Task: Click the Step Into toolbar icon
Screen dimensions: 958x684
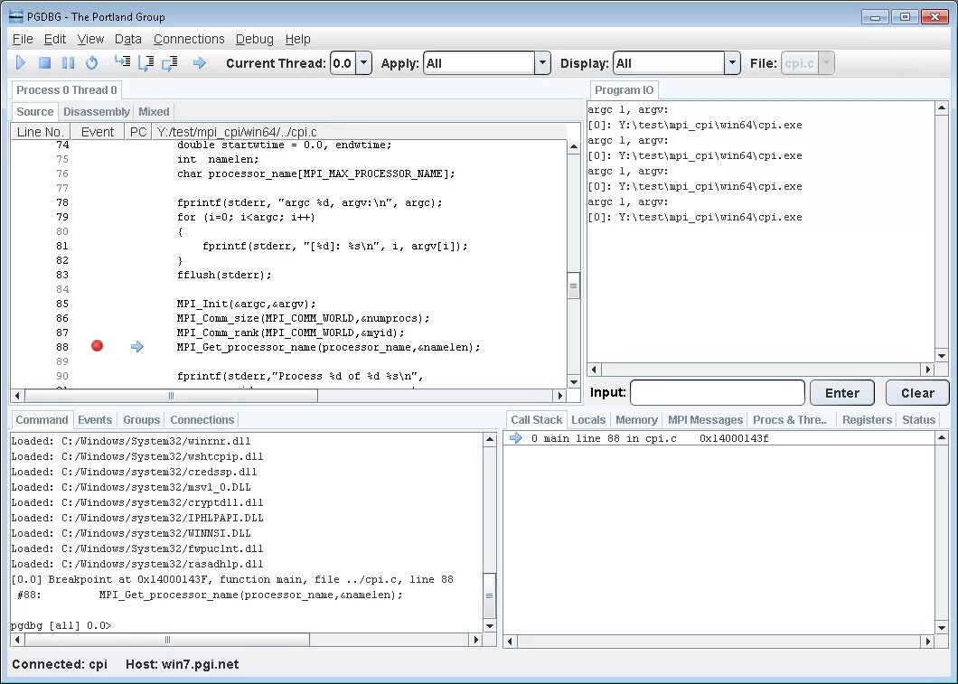Action: pyautogui.click(x=122, y=61)
